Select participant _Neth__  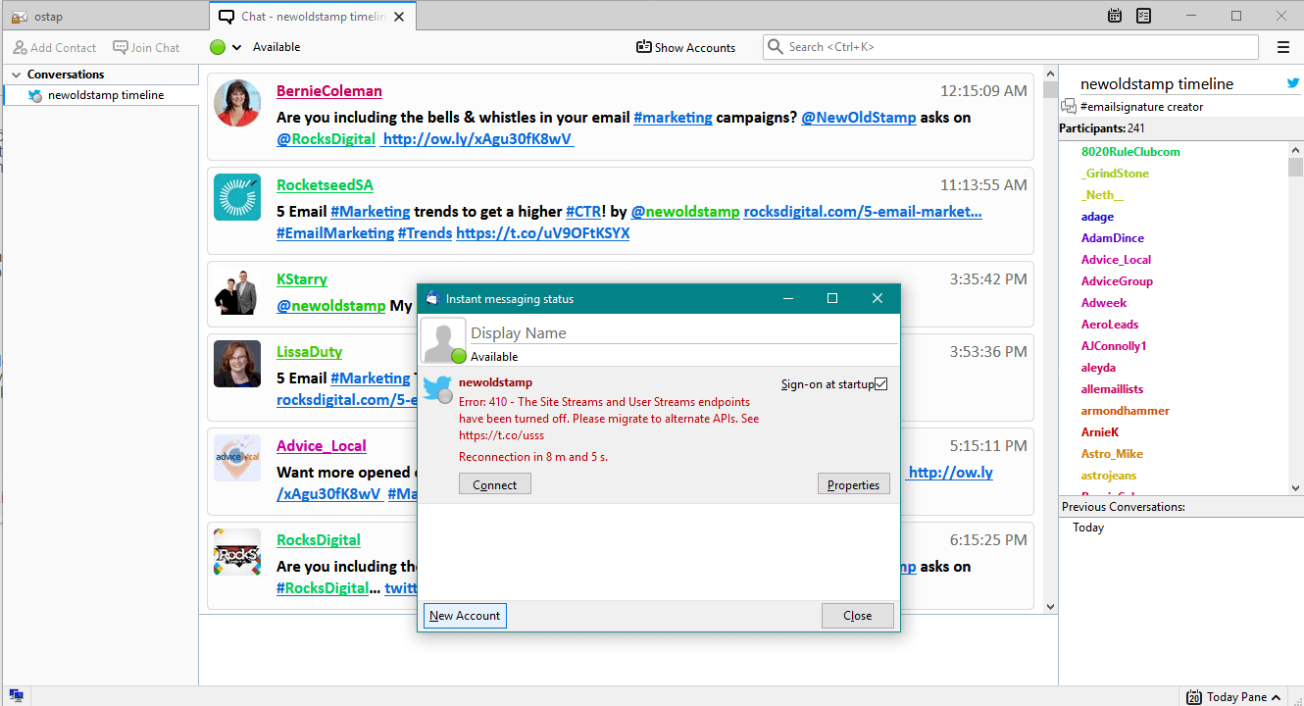coord(1102,195)
